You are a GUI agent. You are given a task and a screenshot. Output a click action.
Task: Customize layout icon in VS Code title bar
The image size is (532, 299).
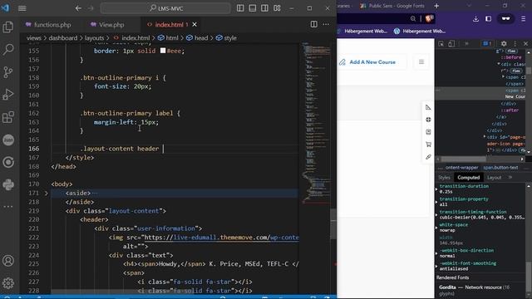(277, 8)
